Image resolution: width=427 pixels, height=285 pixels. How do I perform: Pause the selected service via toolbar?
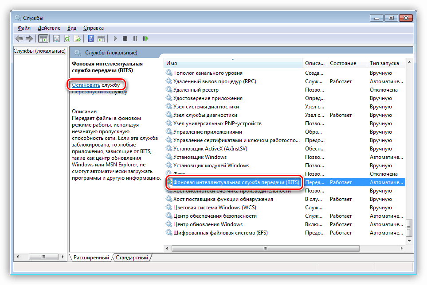136,39
